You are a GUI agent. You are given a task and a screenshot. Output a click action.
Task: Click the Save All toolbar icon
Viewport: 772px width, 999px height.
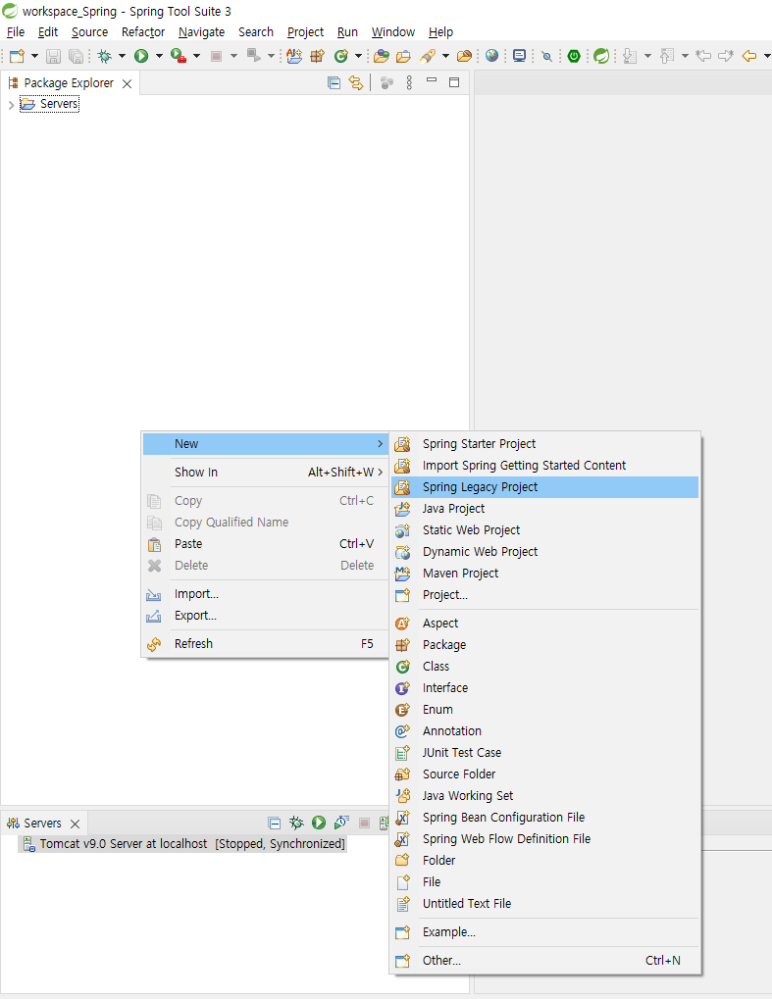[x=76, y=56]
